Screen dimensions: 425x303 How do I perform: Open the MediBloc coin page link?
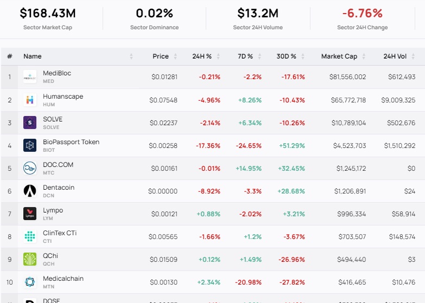(57, 73)
